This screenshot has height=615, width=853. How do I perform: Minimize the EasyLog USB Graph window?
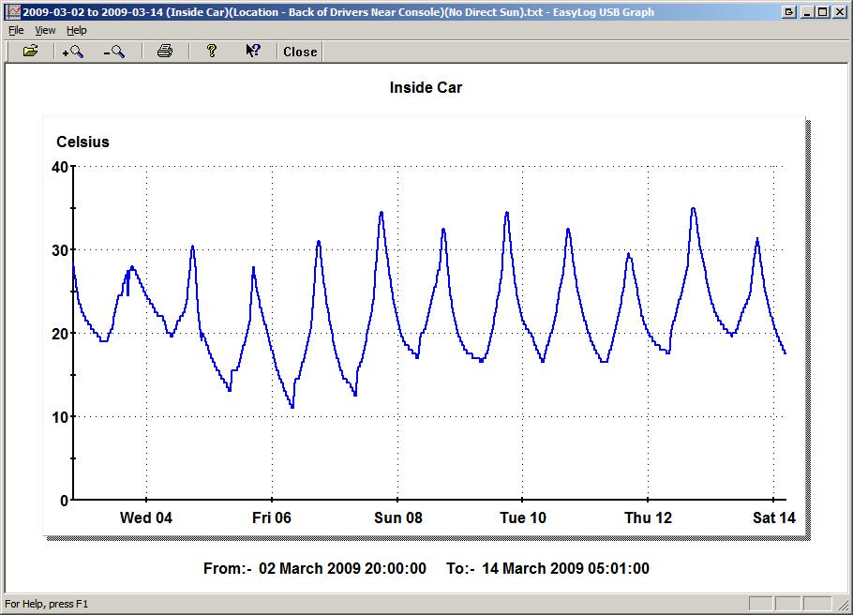tap(808, 12)
